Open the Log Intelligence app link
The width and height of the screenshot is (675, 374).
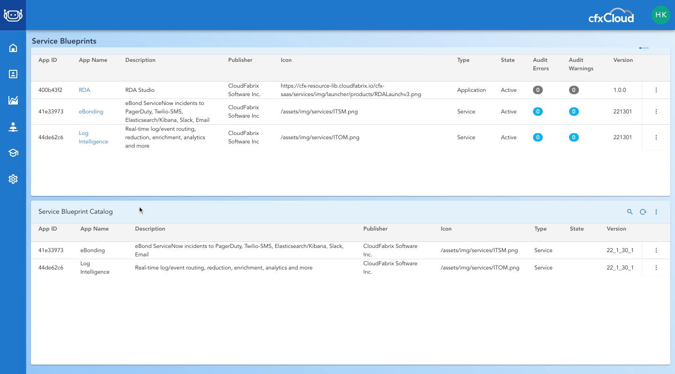coord(93,137)
